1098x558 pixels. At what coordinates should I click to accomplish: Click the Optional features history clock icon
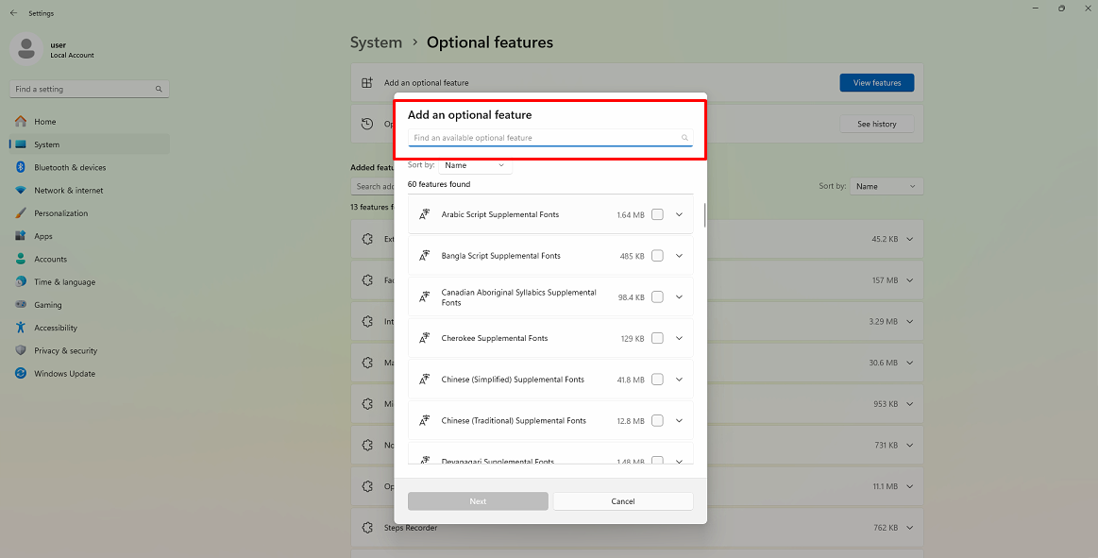point(367,124)
